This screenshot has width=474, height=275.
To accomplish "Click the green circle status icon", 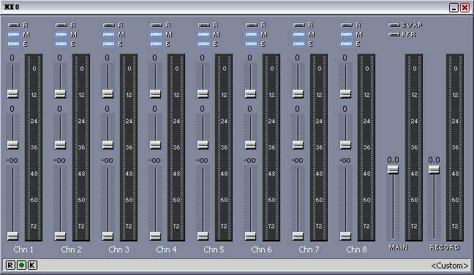I will [21, 265].
